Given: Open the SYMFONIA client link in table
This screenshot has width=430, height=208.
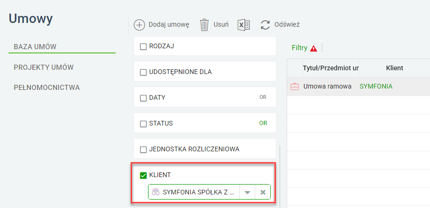Looking at the screenshot, I should [376, 87].
